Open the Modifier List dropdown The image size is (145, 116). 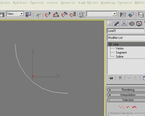(126, 38)
